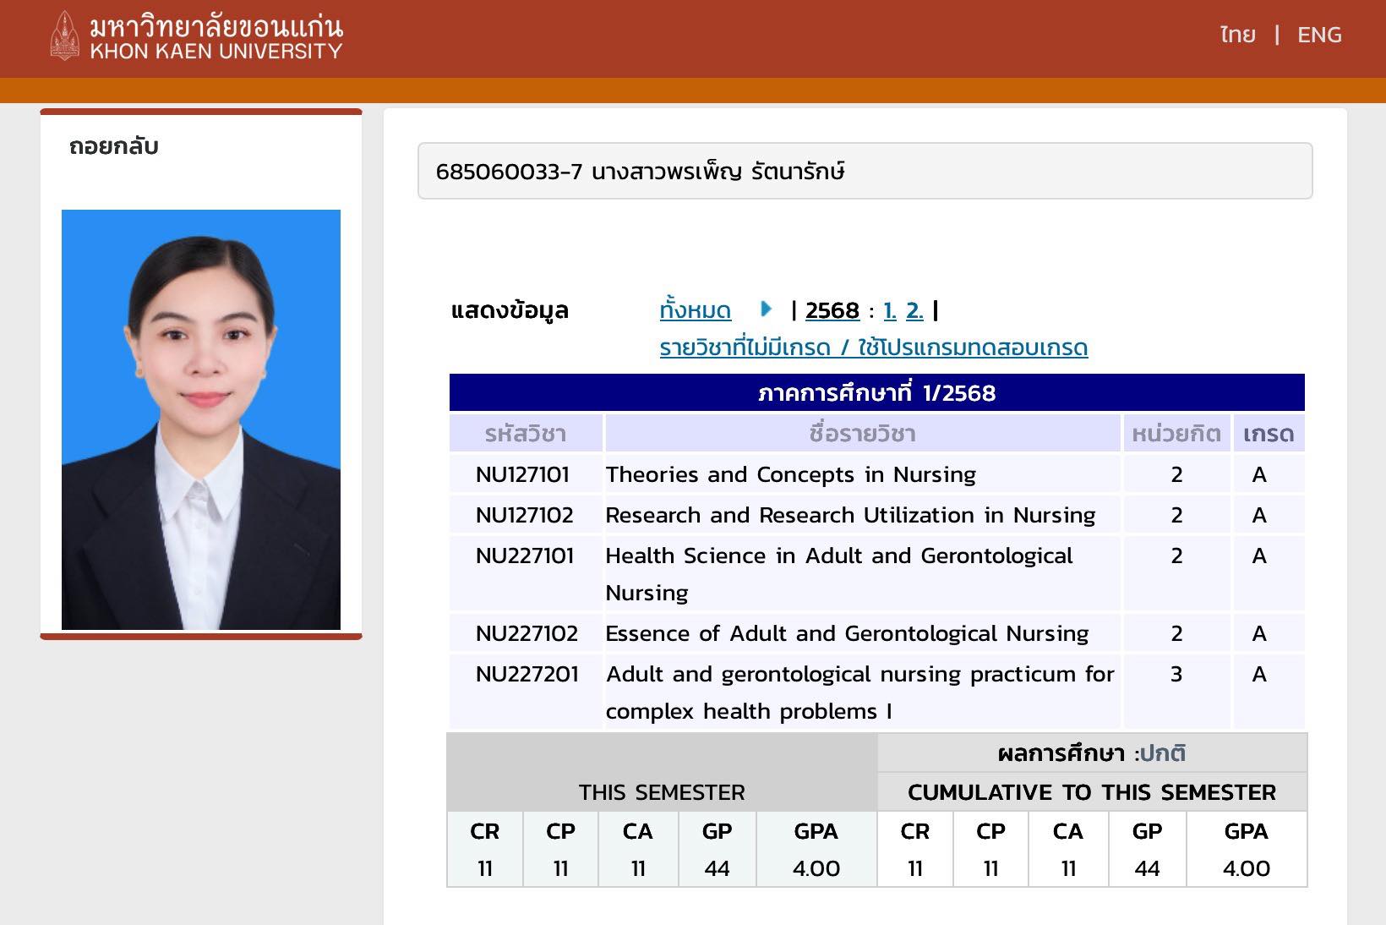The height and width of the screenshot is (925, 1386).
Task: Open รายวิชาที่ไม่มีเกรด / ใช้โปรแกรมทดสอบเกรด link
Action: [873, 348]
